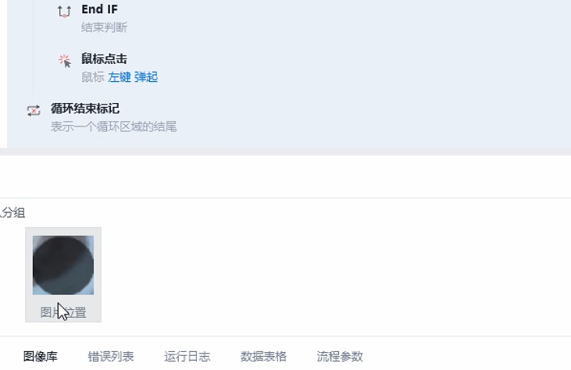The height and width of the screenshot is (370, 571).
Task: Show the 运行日志 tab
Action: (x=187, y=357)
